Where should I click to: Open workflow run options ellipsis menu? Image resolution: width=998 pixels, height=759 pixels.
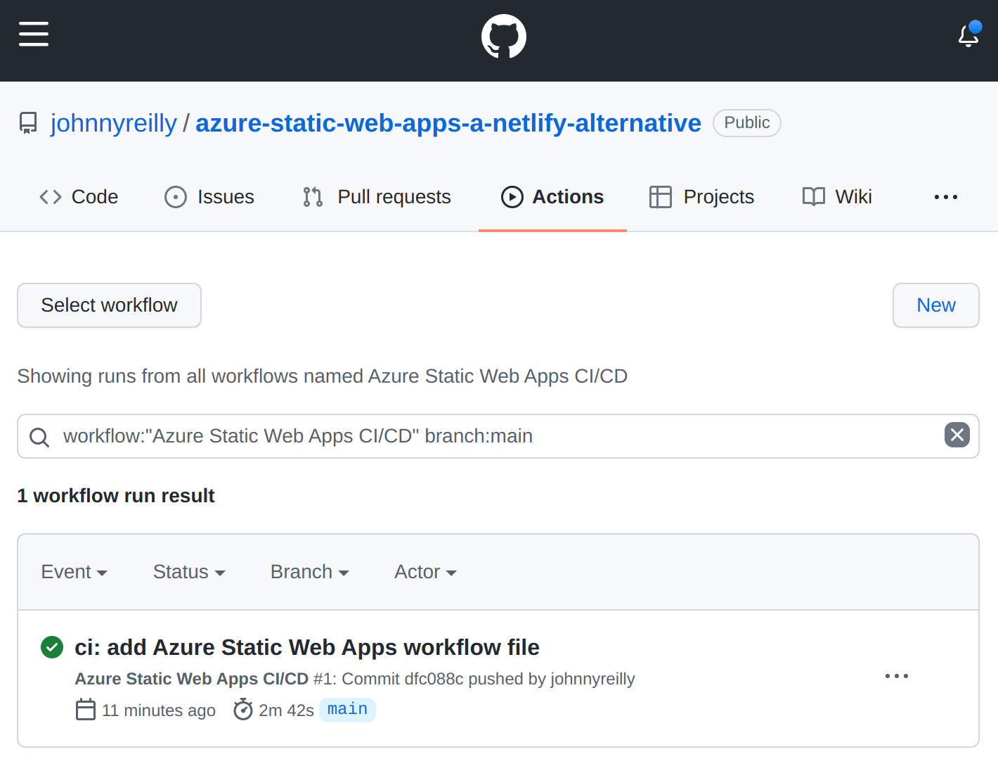(897, 676)
